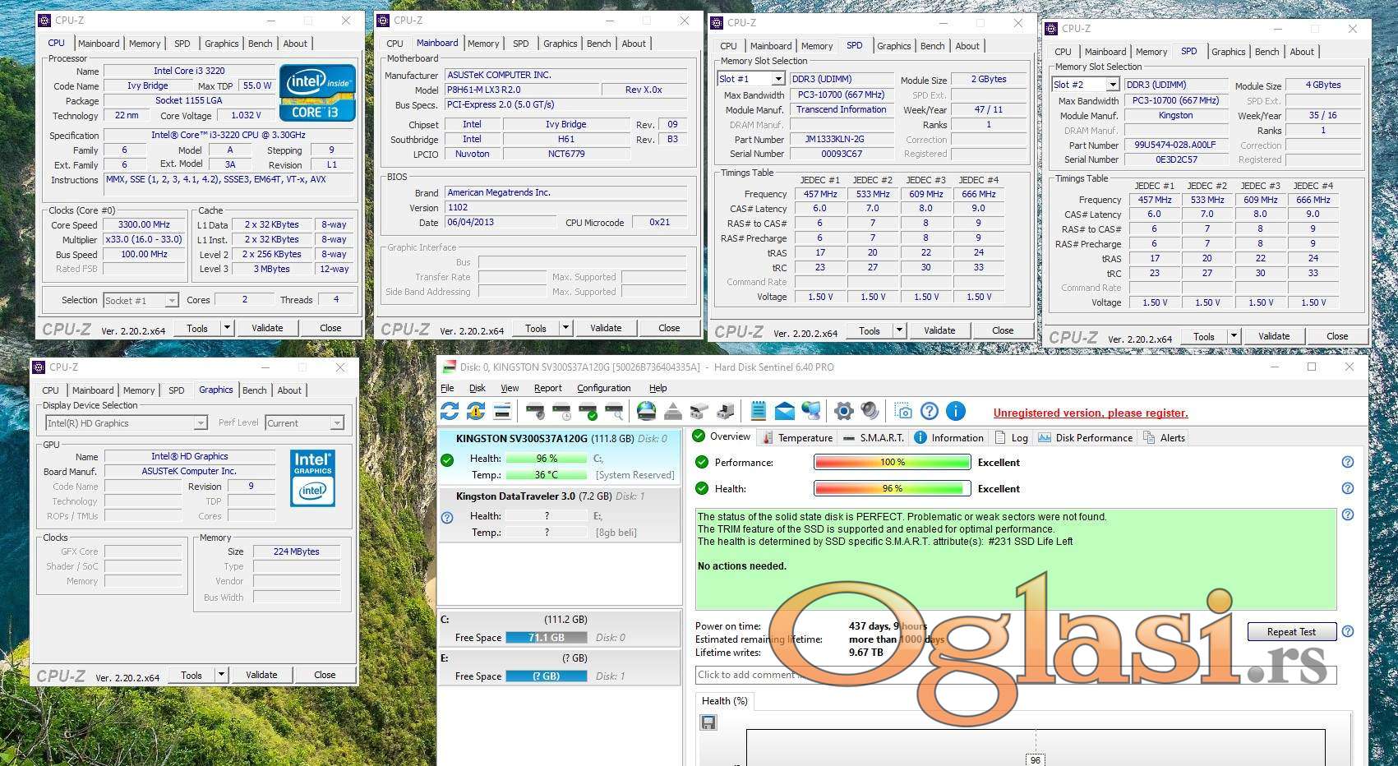Click the disk panel layout toolbar icon

pos(502,411)
